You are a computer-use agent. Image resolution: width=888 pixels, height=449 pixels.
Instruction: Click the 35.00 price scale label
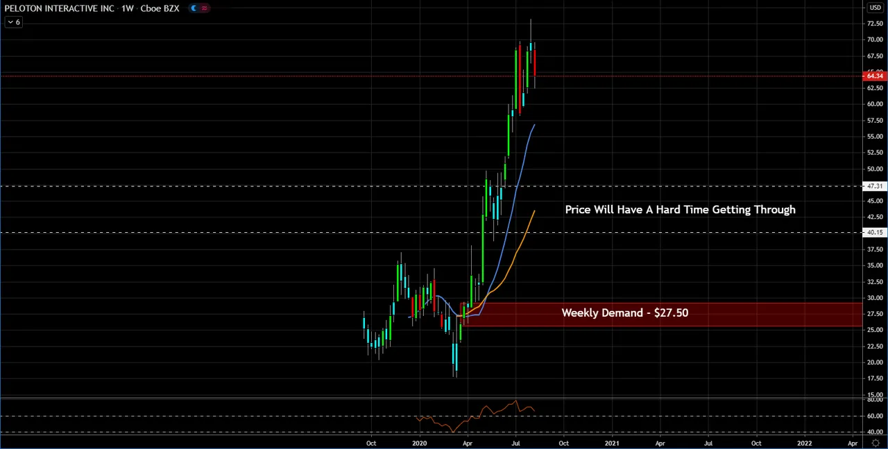point(875,265)
